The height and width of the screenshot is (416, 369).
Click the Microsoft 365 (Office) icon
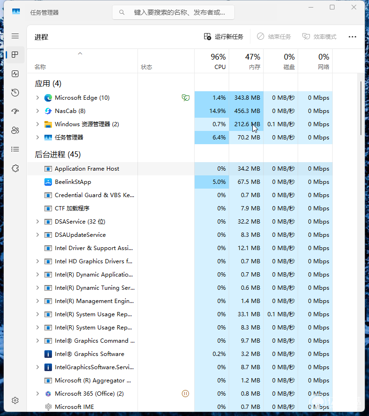pyautogui.click(x=48, y=394)
